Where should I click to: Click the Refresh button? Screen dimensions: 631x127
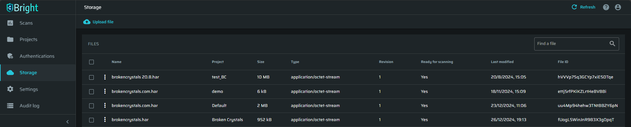point(583,7)
